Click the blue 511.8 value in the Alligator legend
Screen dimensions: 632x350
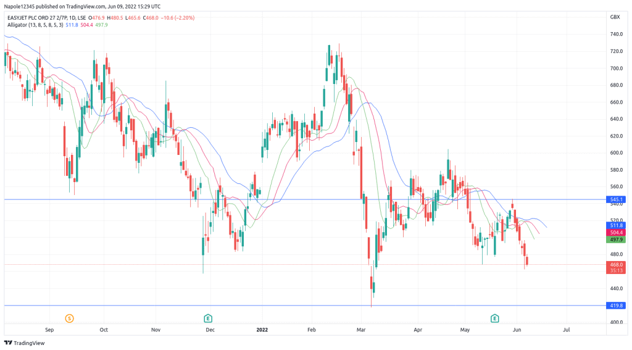[72, 25]
